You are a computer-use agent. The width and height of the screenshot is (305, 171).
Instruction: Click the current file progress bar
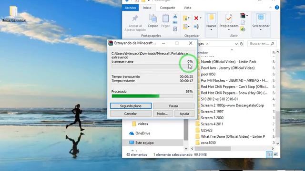pyautogui.click(x=152, y=66)
